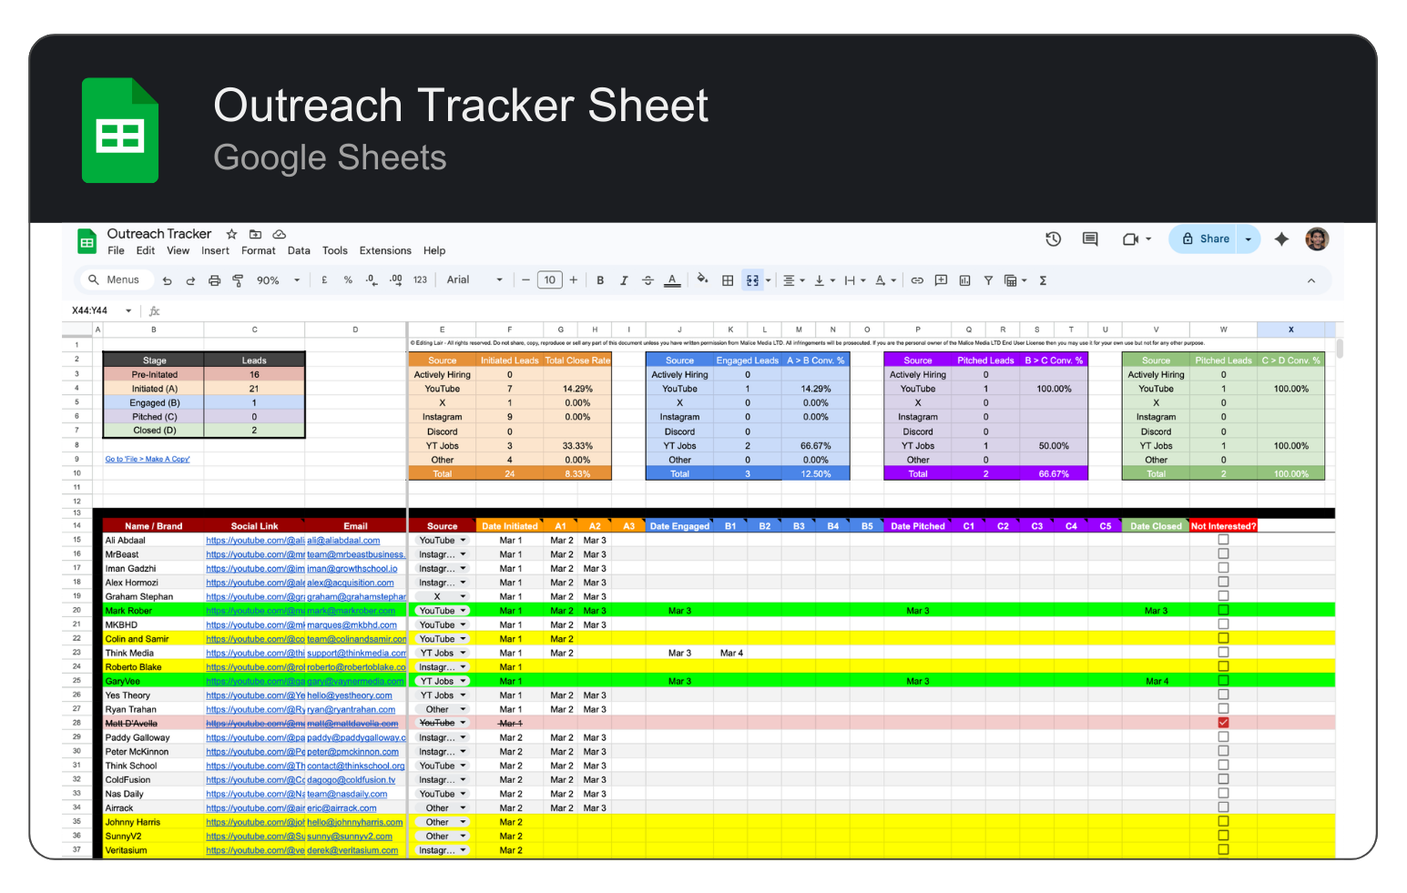Open Arial font family dropdown
Screen dimensions: 1407x893
(474, 280)
